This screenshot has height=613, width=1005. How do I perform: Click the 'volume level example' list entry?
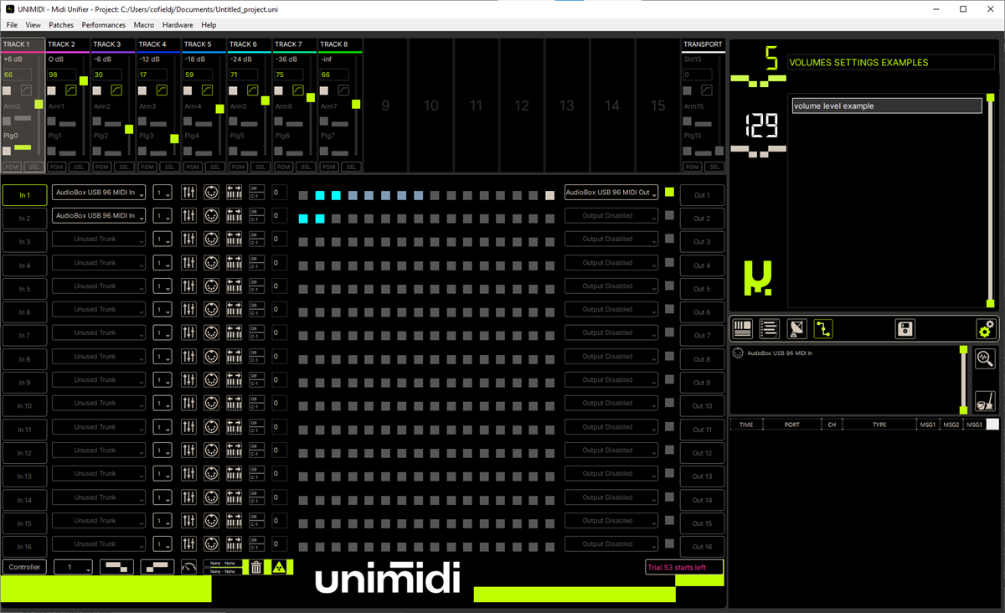pyautogui.click(x=887, y=106)
